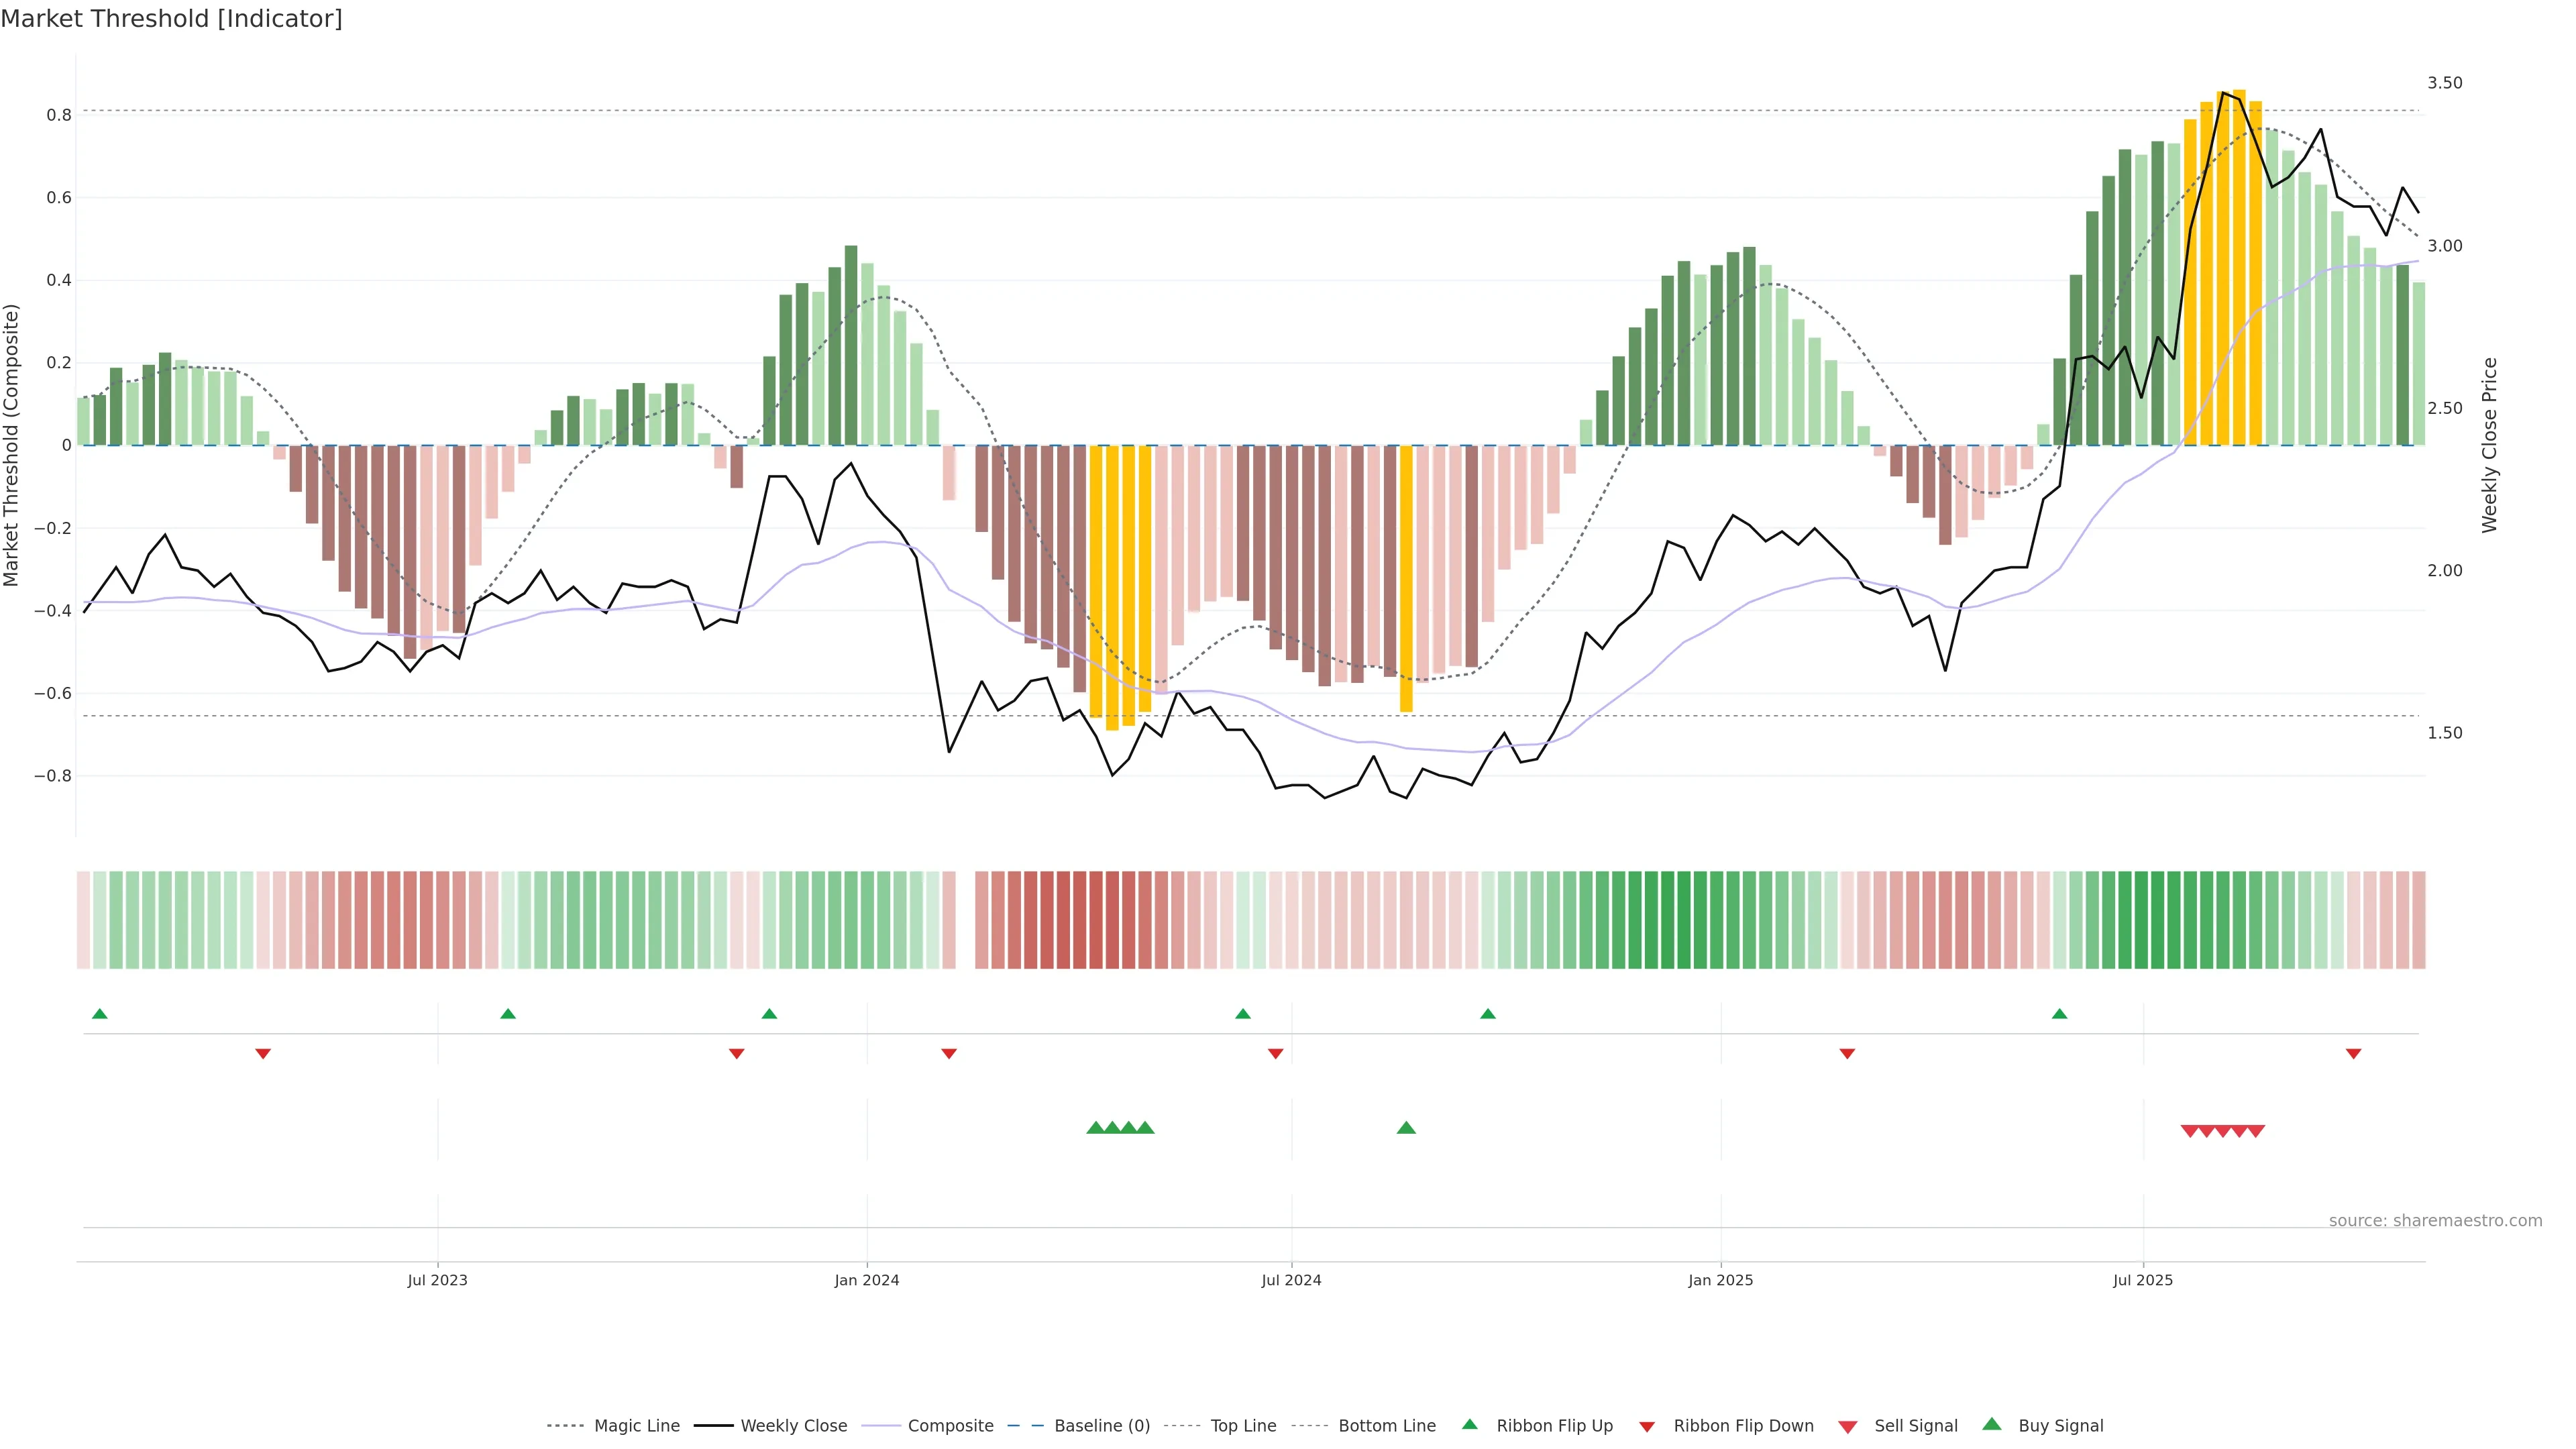Click the Market Threshold [Indicator] chart title
The width and height of the screenshot is (2576, 1449).
(x=171, y=19)
